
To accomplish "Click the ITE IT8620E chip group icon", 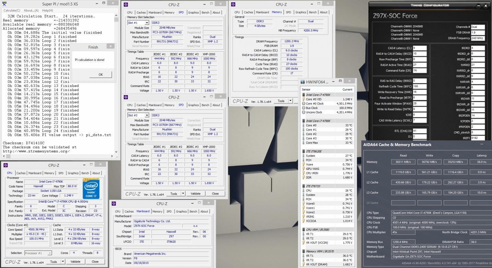I will 304,151.
